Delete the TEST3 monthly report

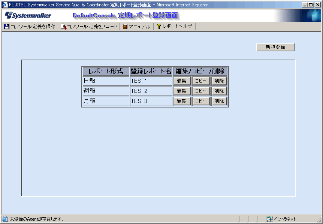tap(219, 101)
